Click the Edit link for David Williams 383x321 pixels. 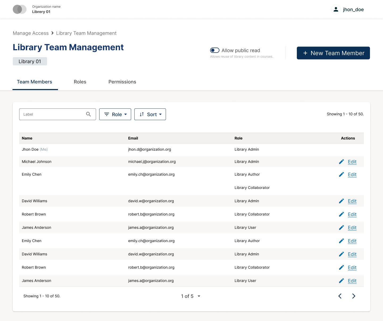coord(352,201)
